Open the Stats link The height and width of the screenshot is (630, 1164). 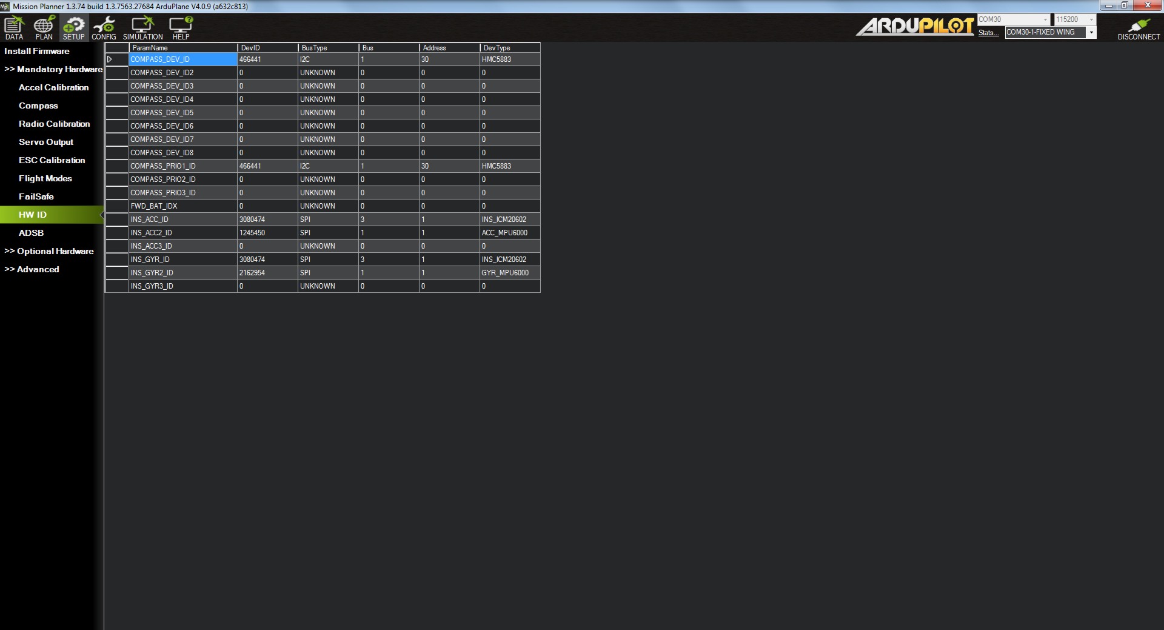(x=988, y=33)
